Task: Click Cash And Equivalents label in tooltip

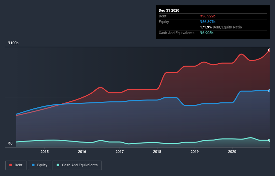Action: [x=177, y=33]
